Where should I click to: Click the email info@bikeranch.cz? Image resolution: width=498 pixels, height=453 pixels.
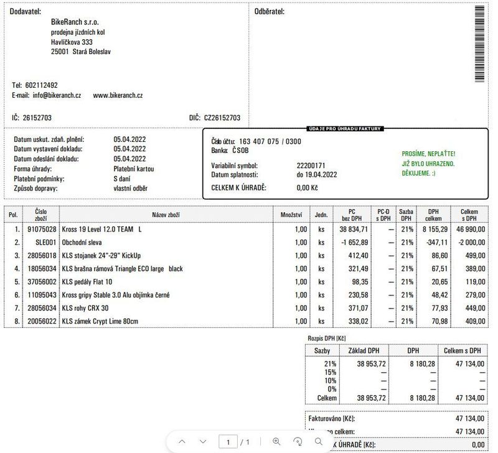pyautogui.click(x=57, y=95)
